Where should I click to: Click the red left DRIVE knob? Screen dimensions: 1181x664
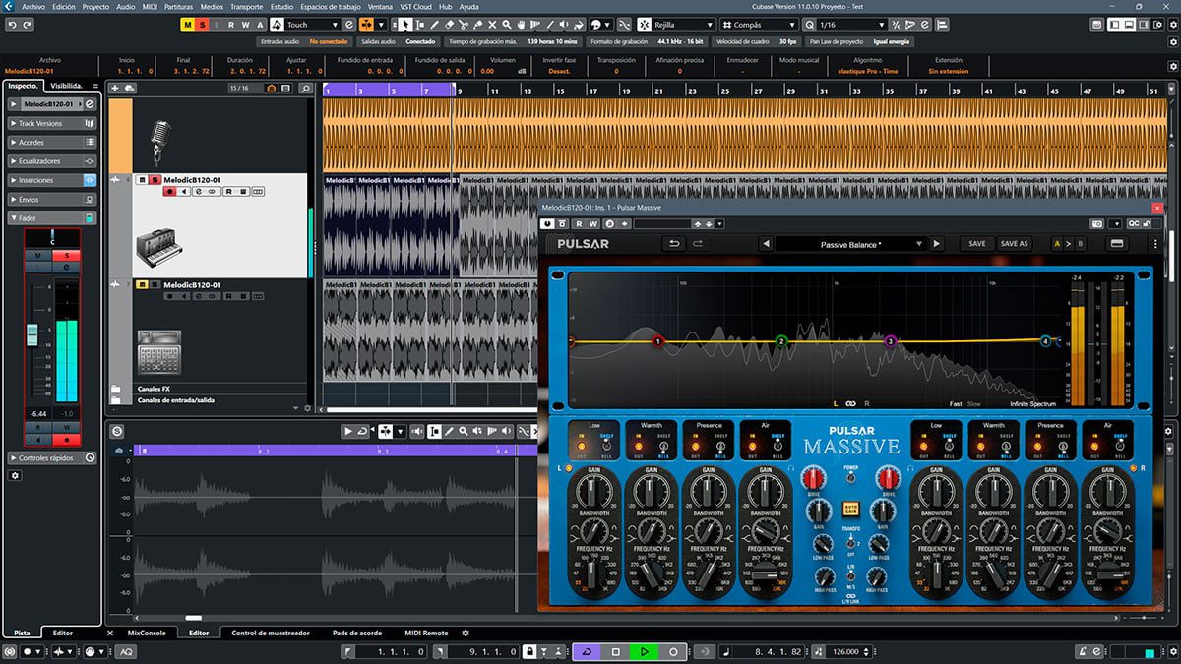tap(815, 479)
